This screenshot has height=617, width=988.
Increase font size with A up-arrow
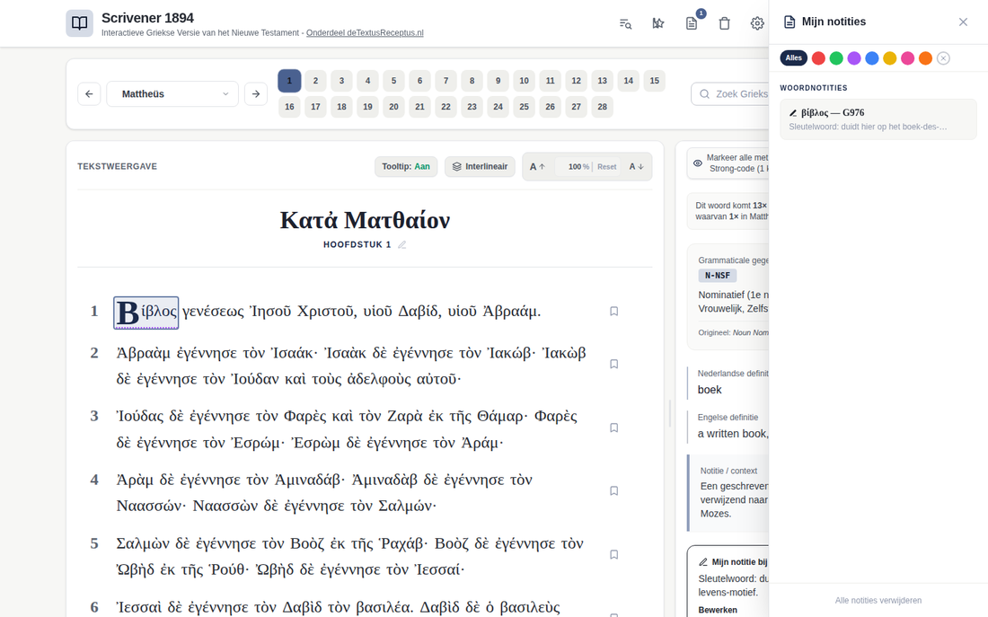[537, 167]
